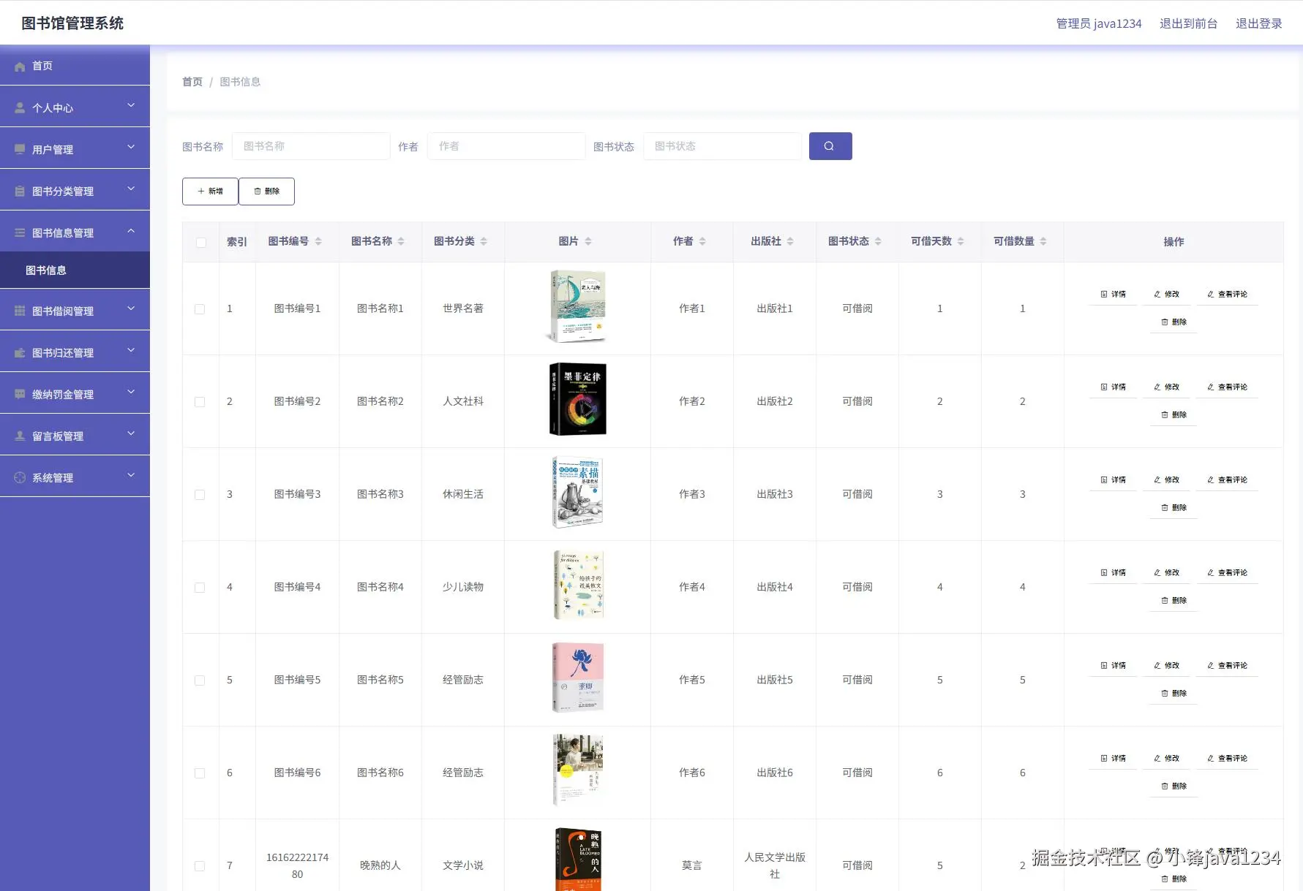Open the 系统管理 menu label

click(53, 478)
